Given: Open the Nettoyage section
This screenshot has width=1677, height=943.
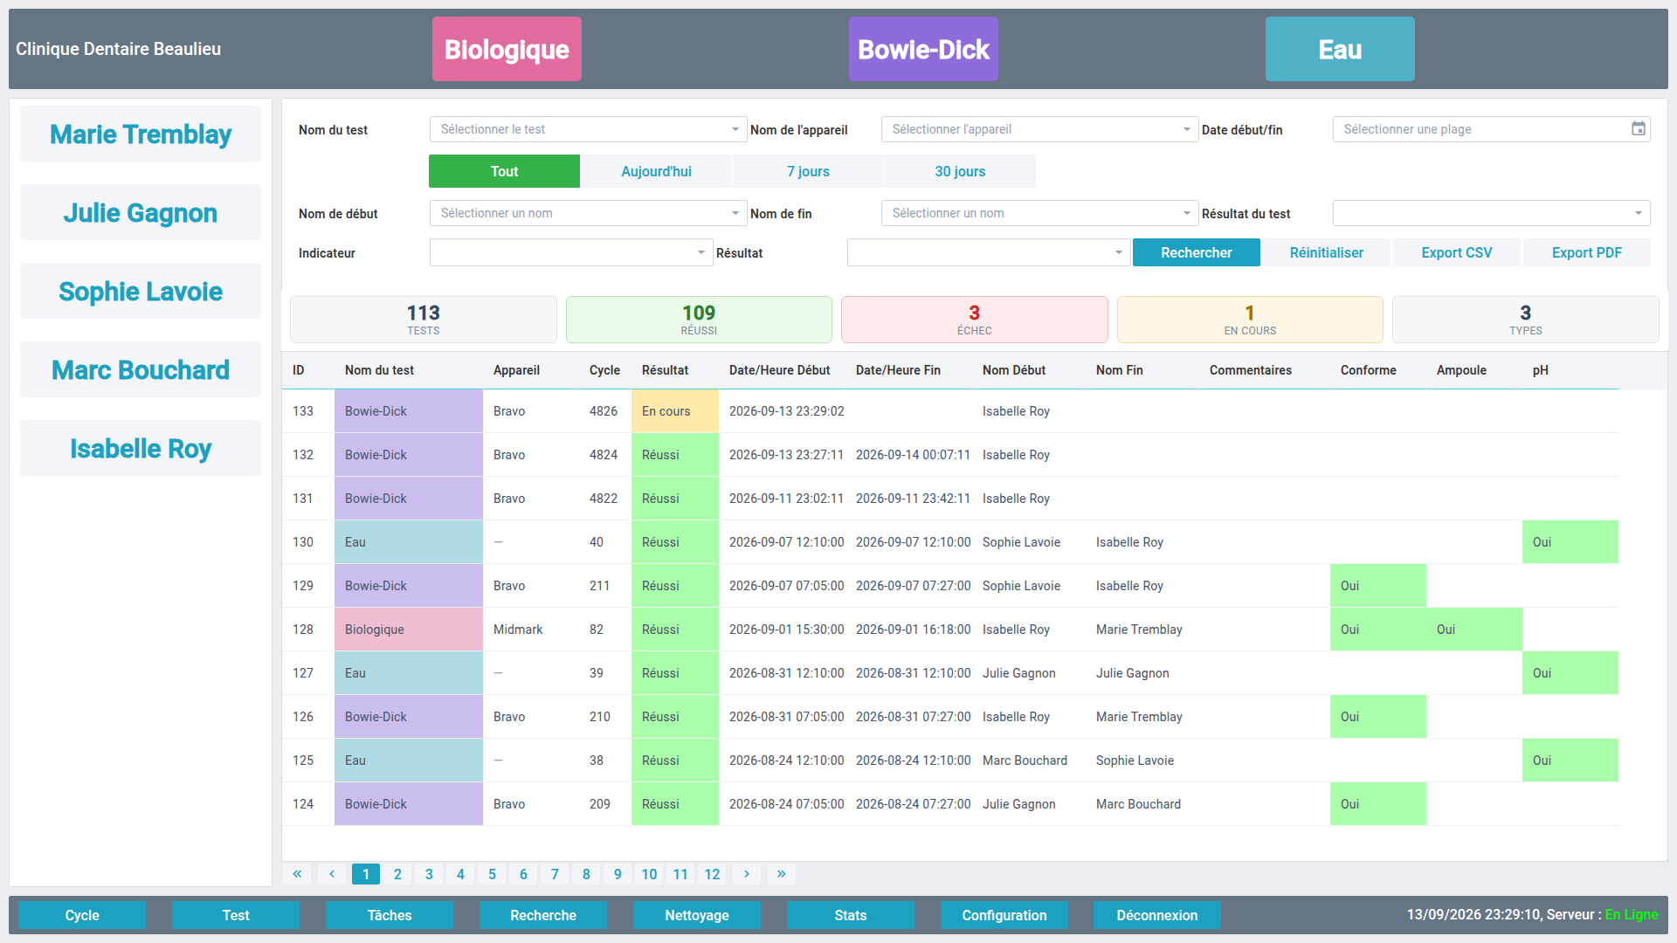Looking at the screenshot, I should point(697,915).
